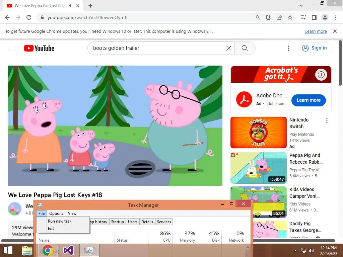Click the Task Manager taskbar icon
The width and height of the screenshot is (343, 257).
click(89, 250)
